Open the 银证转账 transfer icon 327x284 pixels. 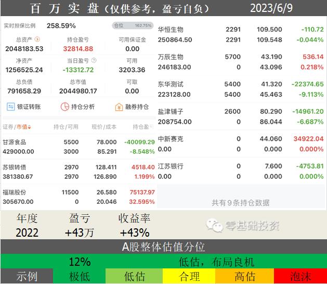(x=10, y=107)
